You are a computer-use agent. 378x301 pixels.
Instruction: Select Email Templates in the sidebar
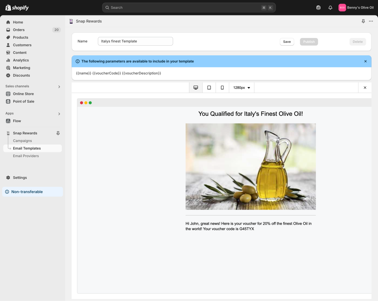32,148
